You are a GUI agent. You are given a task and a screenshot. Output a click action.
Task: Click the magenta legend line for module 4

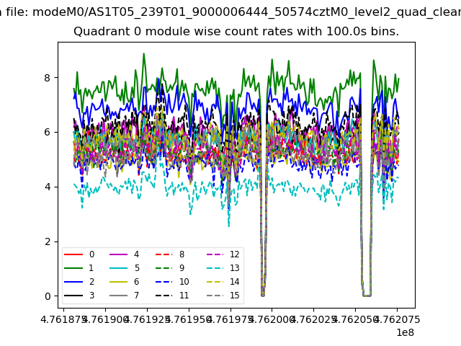[x=118, y=254]
